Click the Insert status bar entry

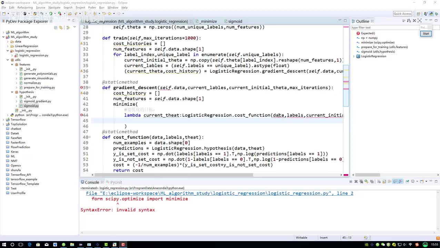(324, 238)
